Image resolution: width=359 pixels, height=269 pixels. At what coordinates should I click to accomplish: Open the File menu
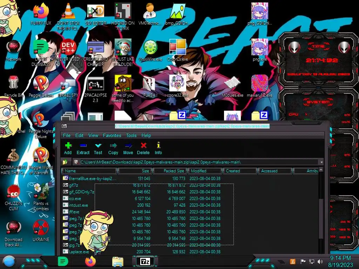(67, 135)
